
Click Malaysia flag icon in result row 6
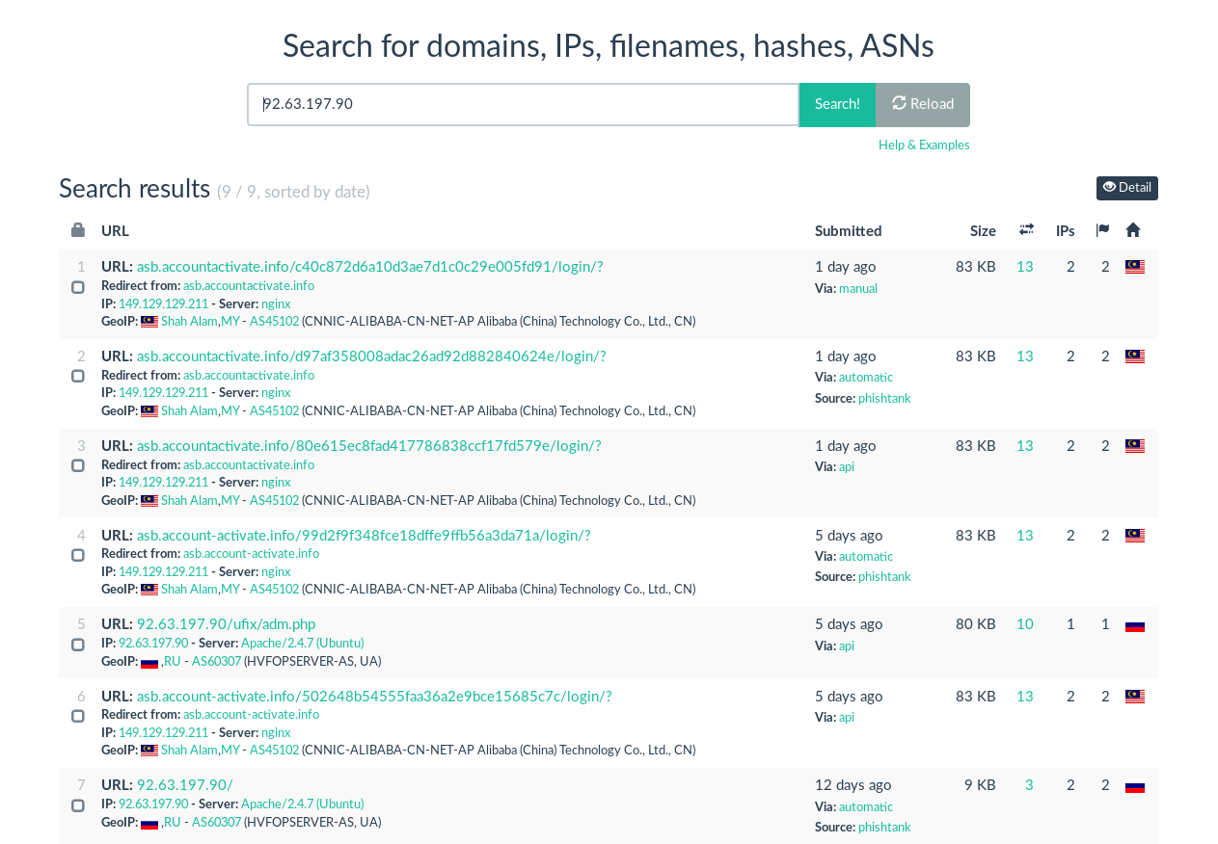(x=1135, y=697)
